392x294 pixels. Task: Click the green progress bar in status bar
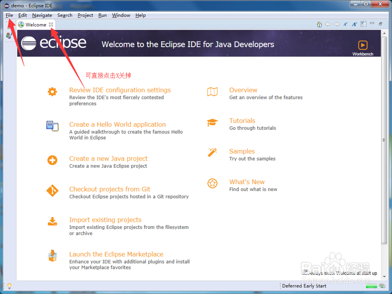371,286
